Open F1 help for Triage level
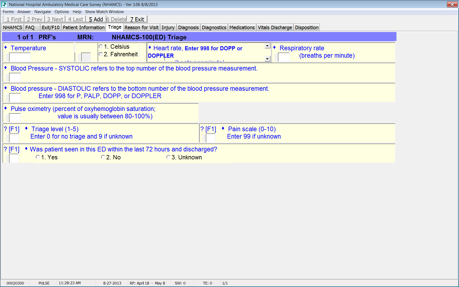Viewport: 459px width, 287px height. [12, 129]
